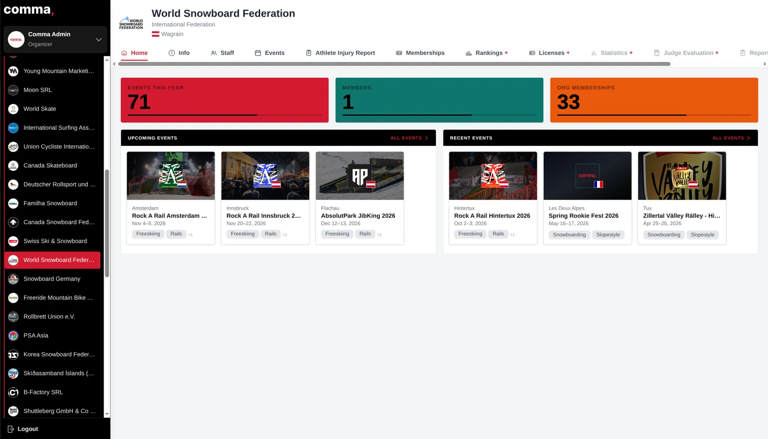The width and height of the screenshot is (768, 439).
Task: Select Korea Snowboard Federation icon
Action: point(13,355)
